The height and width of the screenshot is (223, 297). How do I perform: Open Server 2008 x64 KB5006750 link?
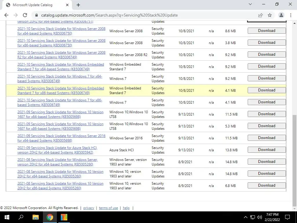(61, 31)
